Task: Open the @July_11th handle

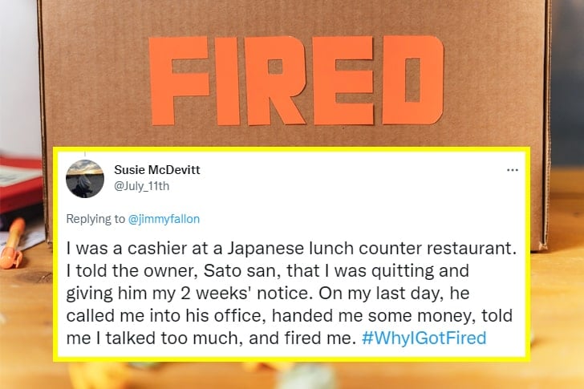Action: click(142, 186)
